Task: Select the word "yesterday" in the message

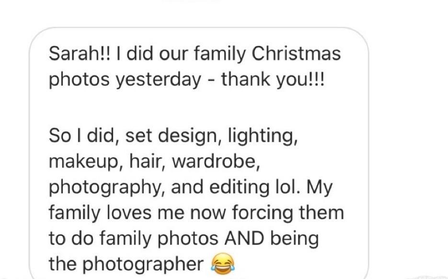Action: click(x=158, y=79)
